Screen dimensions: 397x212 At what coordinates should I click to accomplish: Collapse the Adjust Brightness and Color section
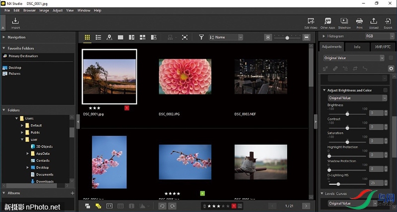pyautogui.click(x=324, y=90)
